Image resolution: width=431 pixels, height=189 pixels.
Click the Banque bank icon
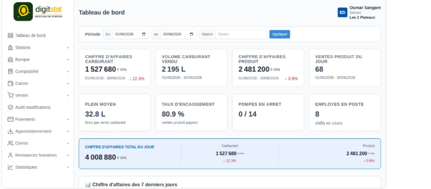pos(11,60)
